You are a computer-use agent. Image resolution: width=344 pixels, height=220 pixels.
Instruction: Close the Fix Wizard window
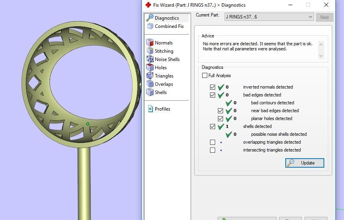point(326,5)
